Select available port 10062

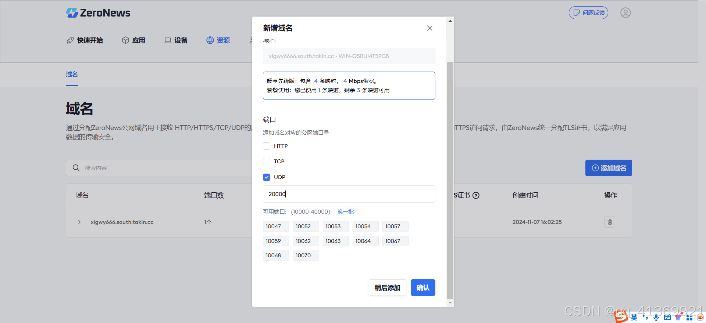pos(306,241)
